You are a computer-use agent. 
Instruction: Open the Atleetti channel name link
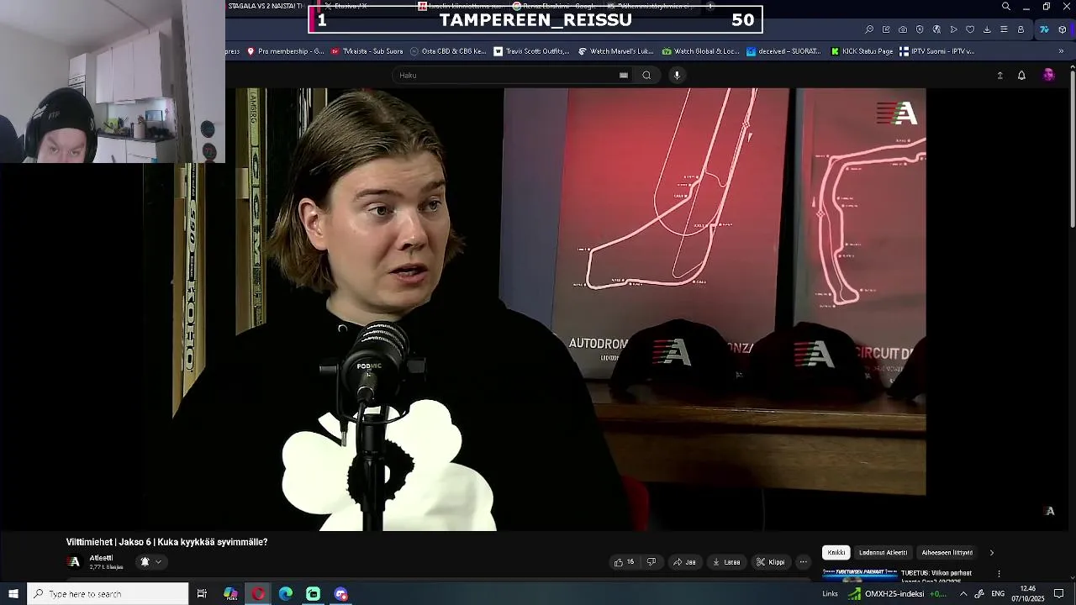[x=101, y=558]
